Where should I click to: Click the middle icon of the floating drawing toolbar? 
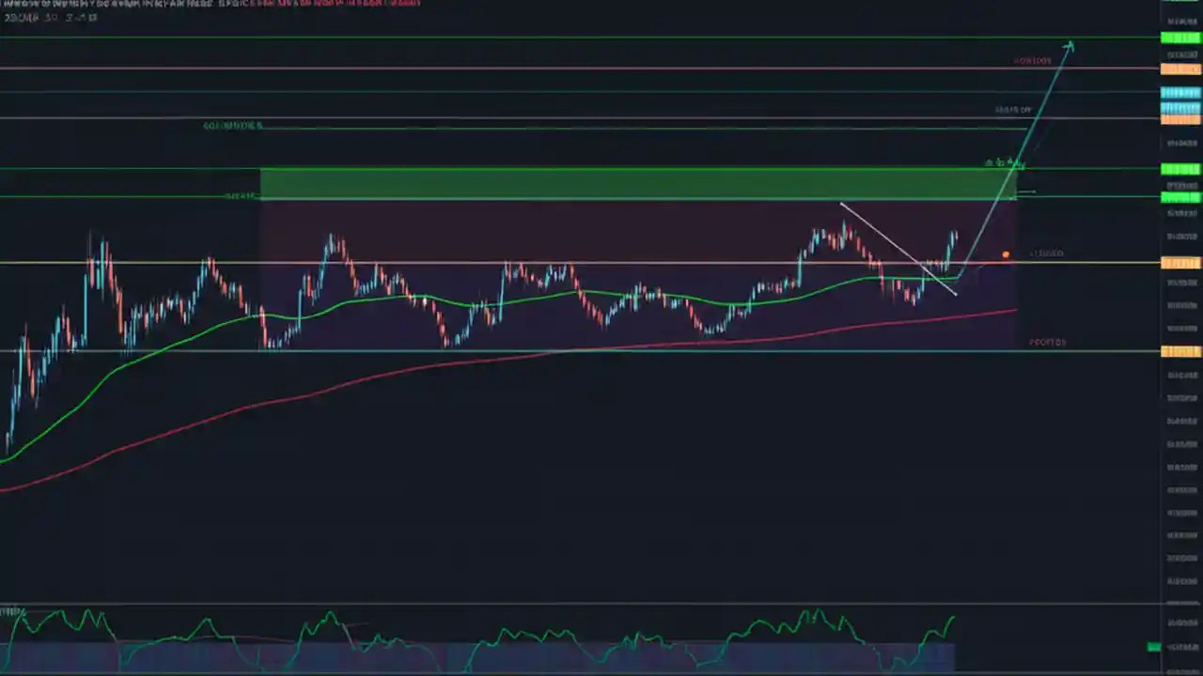[x=999, y=162]
